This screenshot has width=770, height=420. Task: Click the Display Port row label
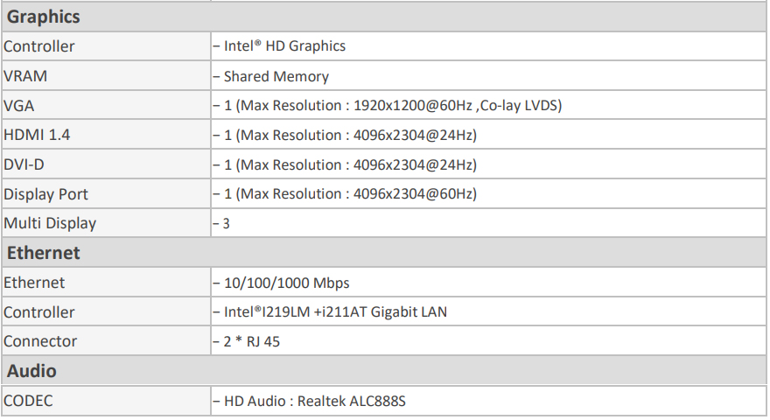coord(45,194)
